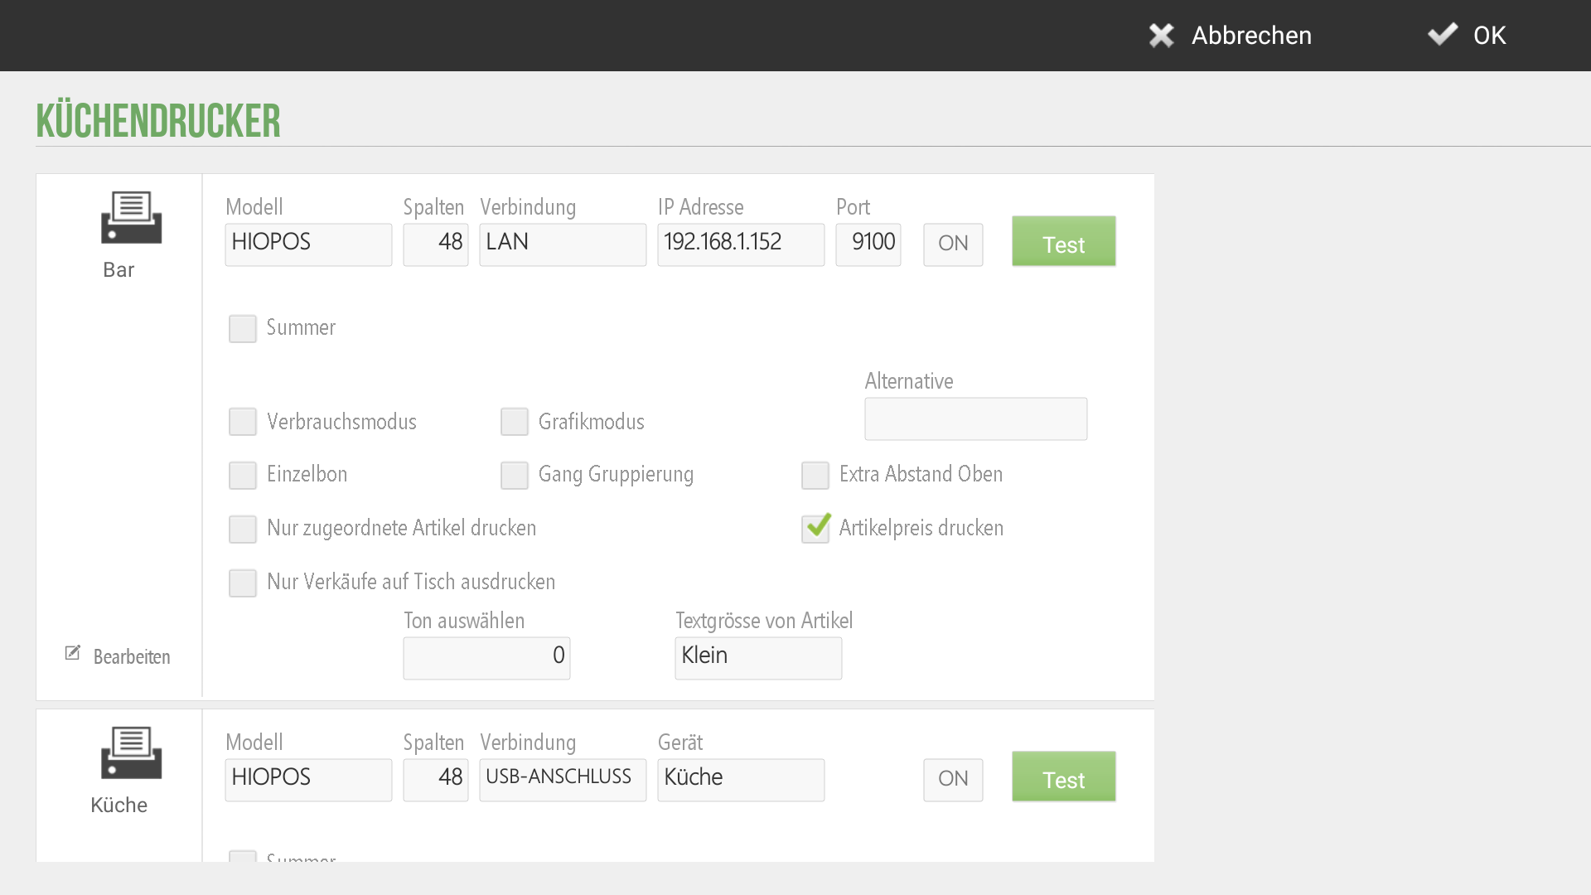Test the Bar printer

[x=1063, y=242]
